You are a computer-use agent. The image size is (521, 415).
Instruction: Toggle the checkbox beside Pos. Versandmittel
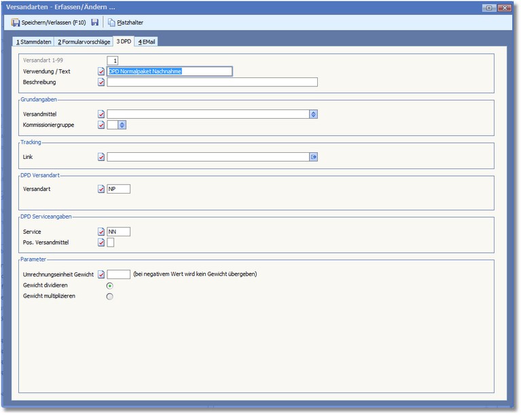tap(102, 242)
